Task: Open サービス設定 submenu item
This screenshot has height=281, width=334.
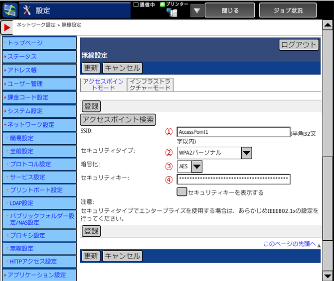Action: pyautogui.click(x=39, y=177)
